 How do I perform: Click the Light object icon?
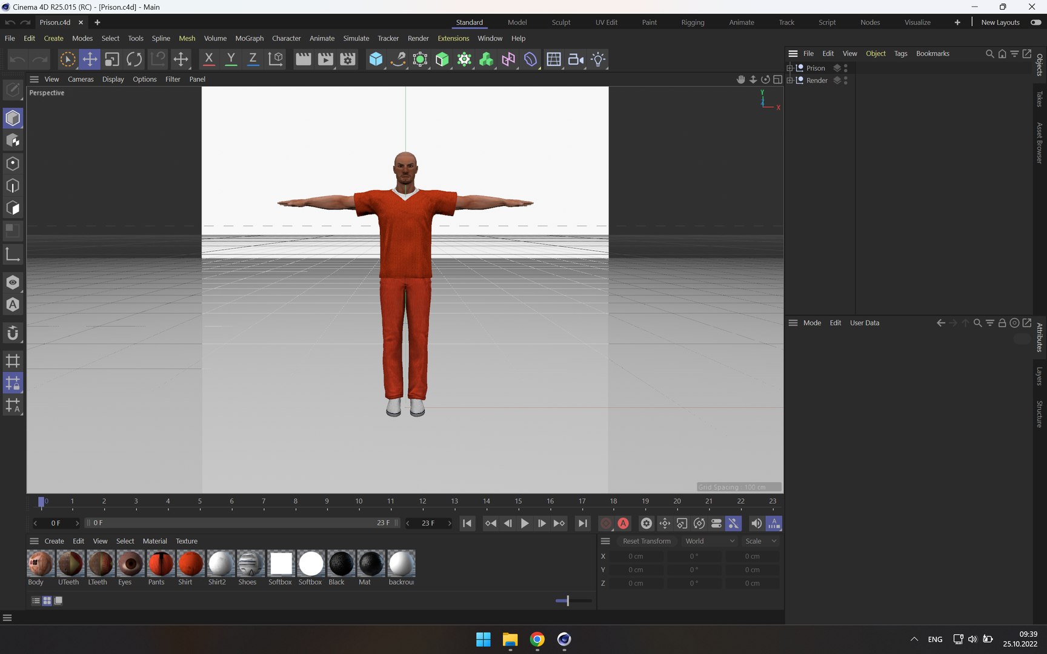(x=598, y=59)
